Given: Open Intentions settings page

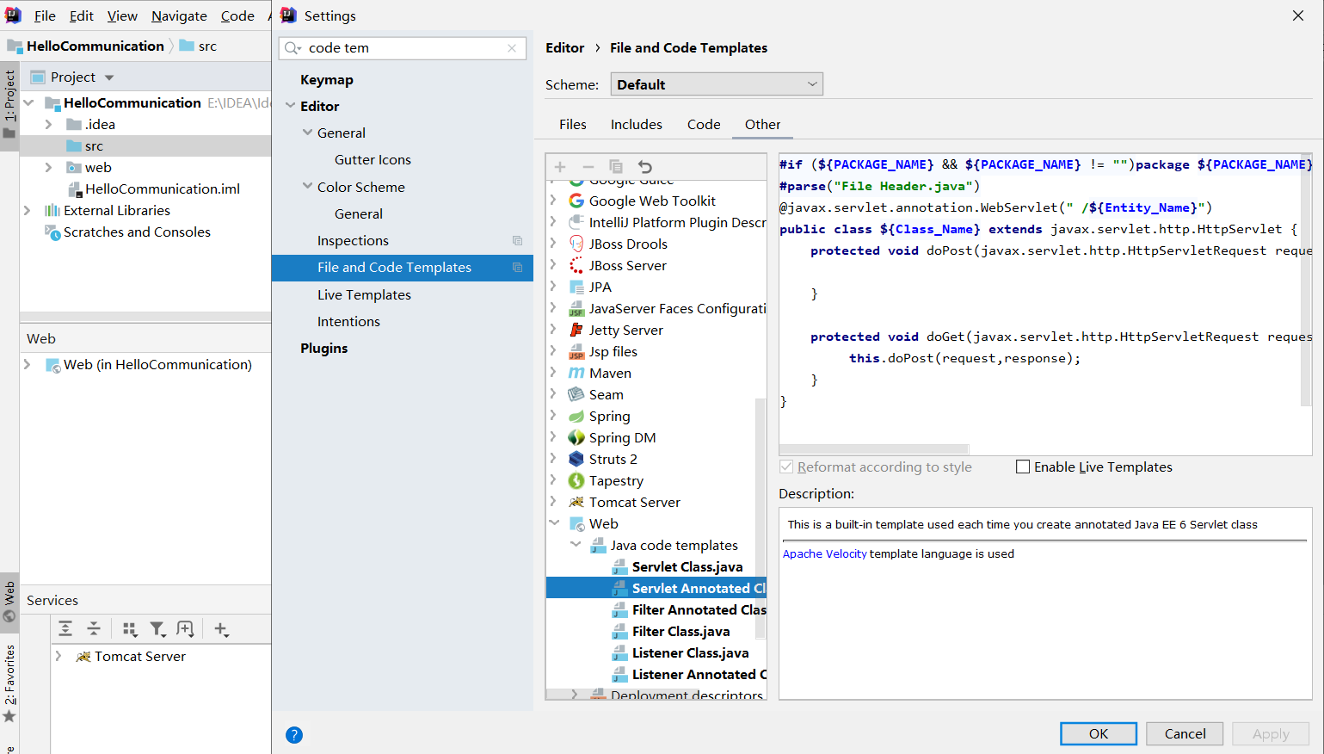Looking at the screenshot, I should coord(348,321).
